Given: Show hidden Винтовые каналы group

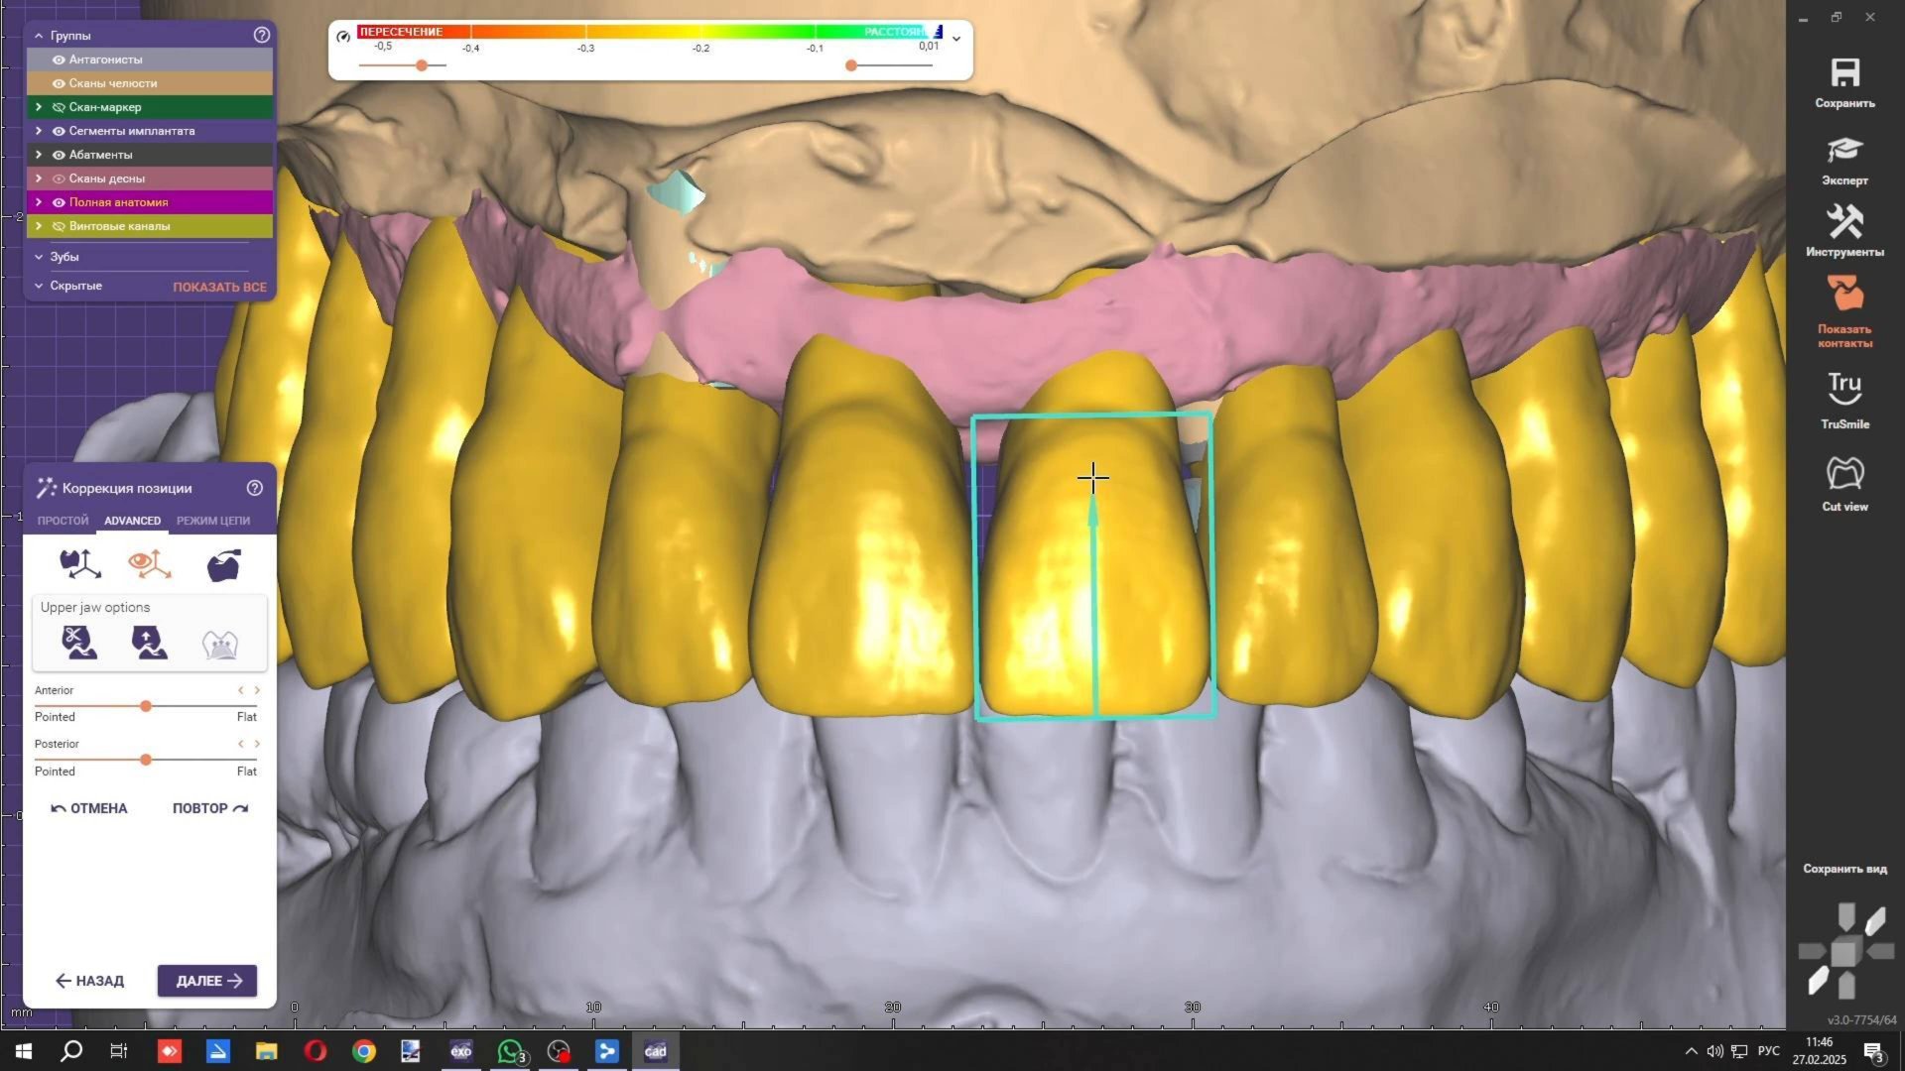Looking at the screenshot, I should (59, 226).
